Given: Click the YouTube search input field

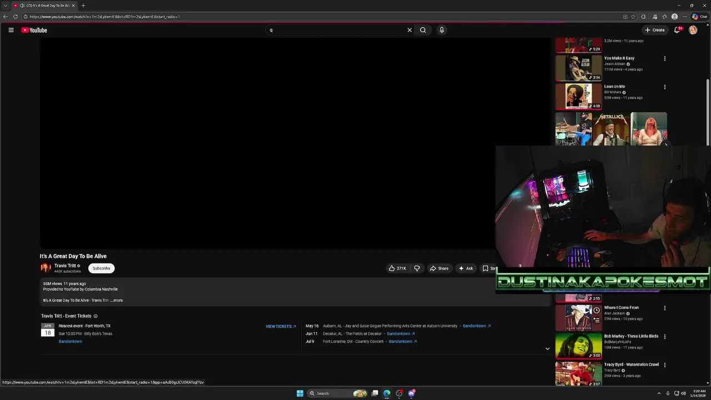Looking at the screenshot, I should point(337,30).
